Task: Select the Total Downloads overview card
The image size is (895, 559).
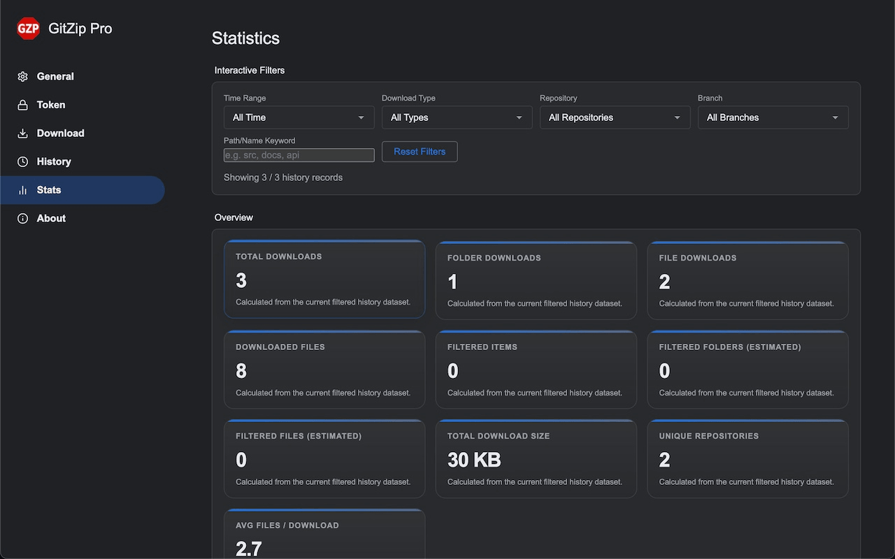Action: pyautogui.click(x=324, y=279)
